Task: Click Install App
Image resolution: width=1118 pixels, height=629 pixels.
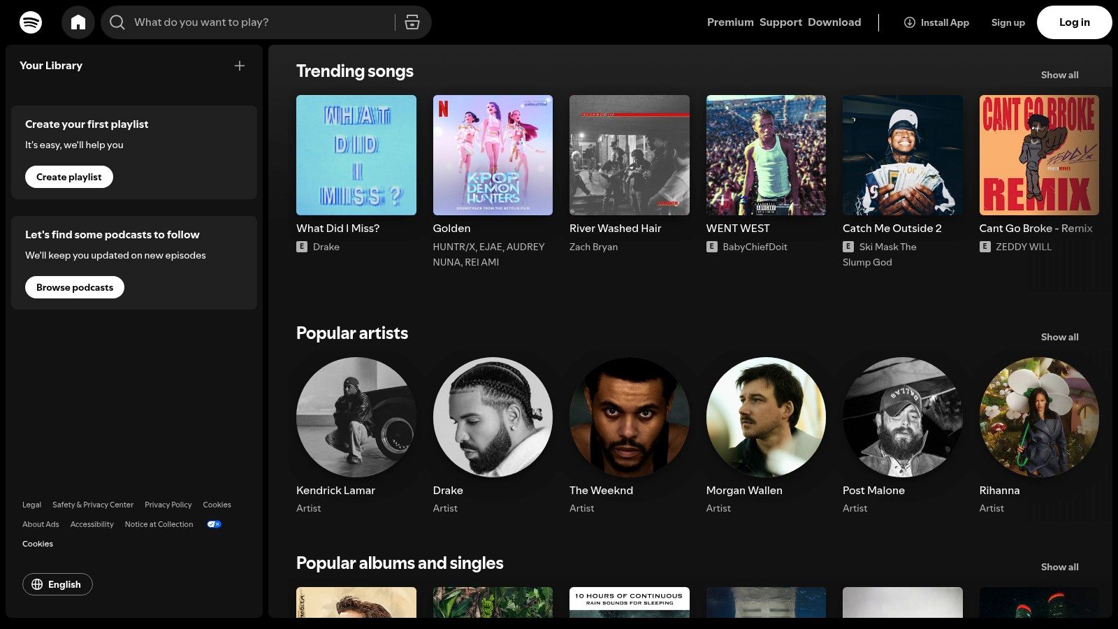Action: click(x=936, y=22)
